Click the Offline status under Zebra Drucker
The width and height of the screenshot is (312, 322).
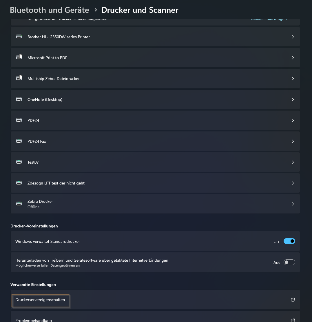(33, 207)
